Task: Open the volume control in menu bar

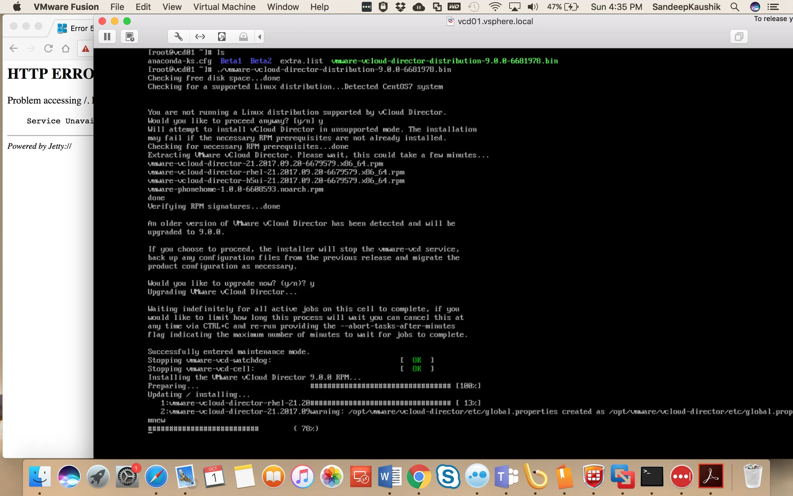Action: tap(533, 7)
